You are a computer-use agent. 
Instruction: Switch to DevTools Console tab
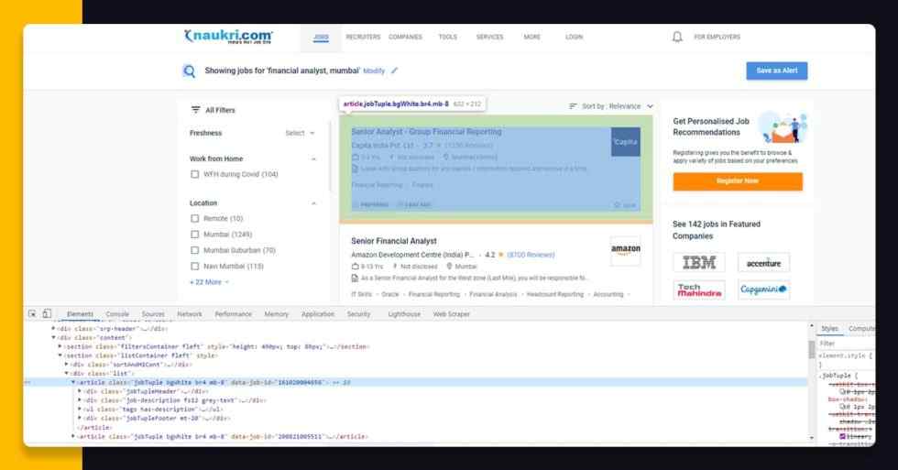(117, 314)
